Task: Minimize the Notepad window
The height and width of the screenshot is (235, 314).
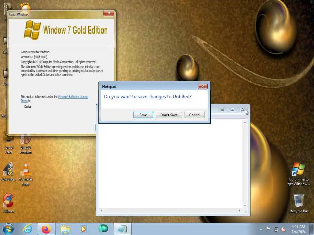Action: pos(222,110)
